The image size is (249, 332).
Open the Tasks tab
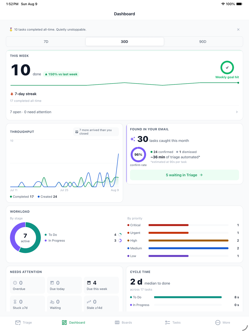(173, 323)
